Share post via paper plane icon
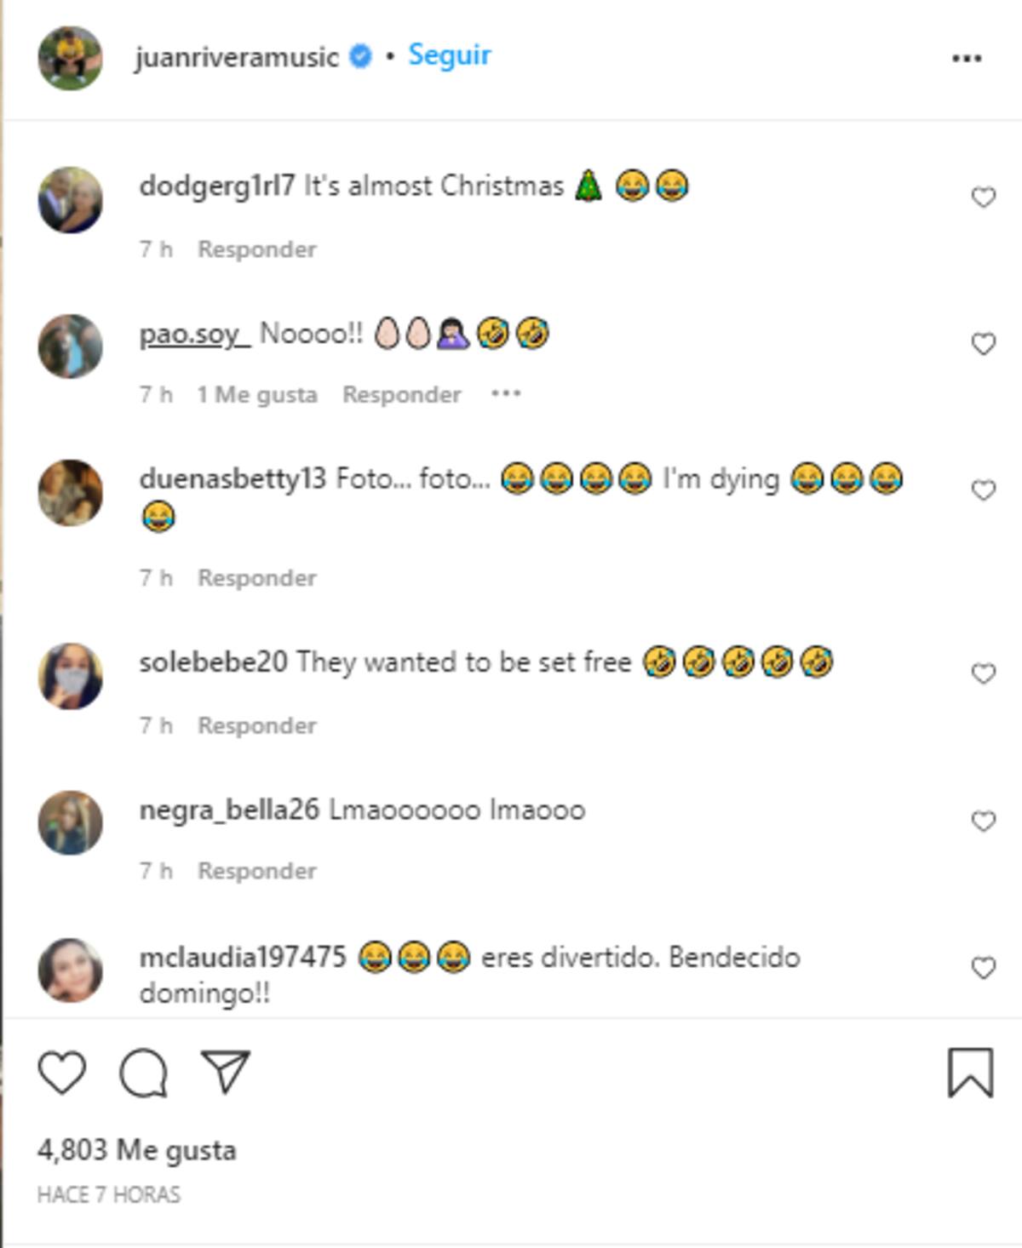The image size is (1022, 1248). [225, 1071]
